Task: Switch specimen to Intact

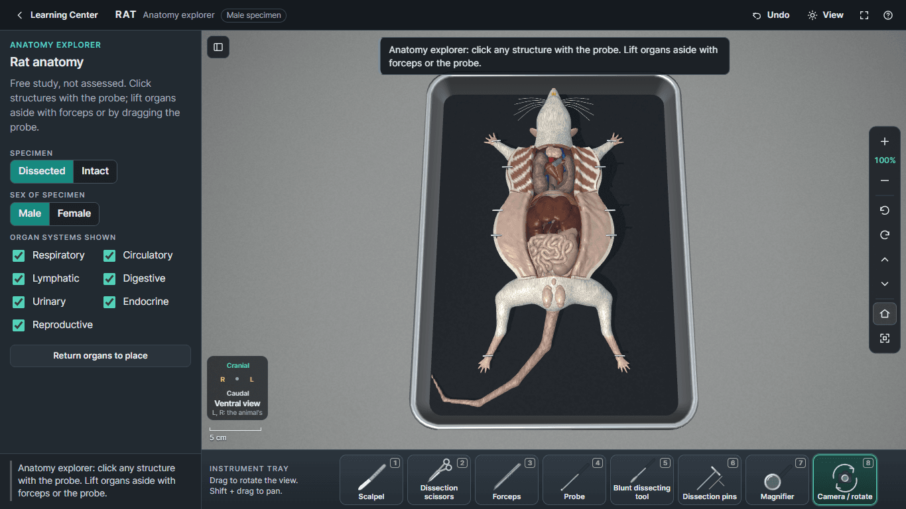Action: click(x=95, y=171)
